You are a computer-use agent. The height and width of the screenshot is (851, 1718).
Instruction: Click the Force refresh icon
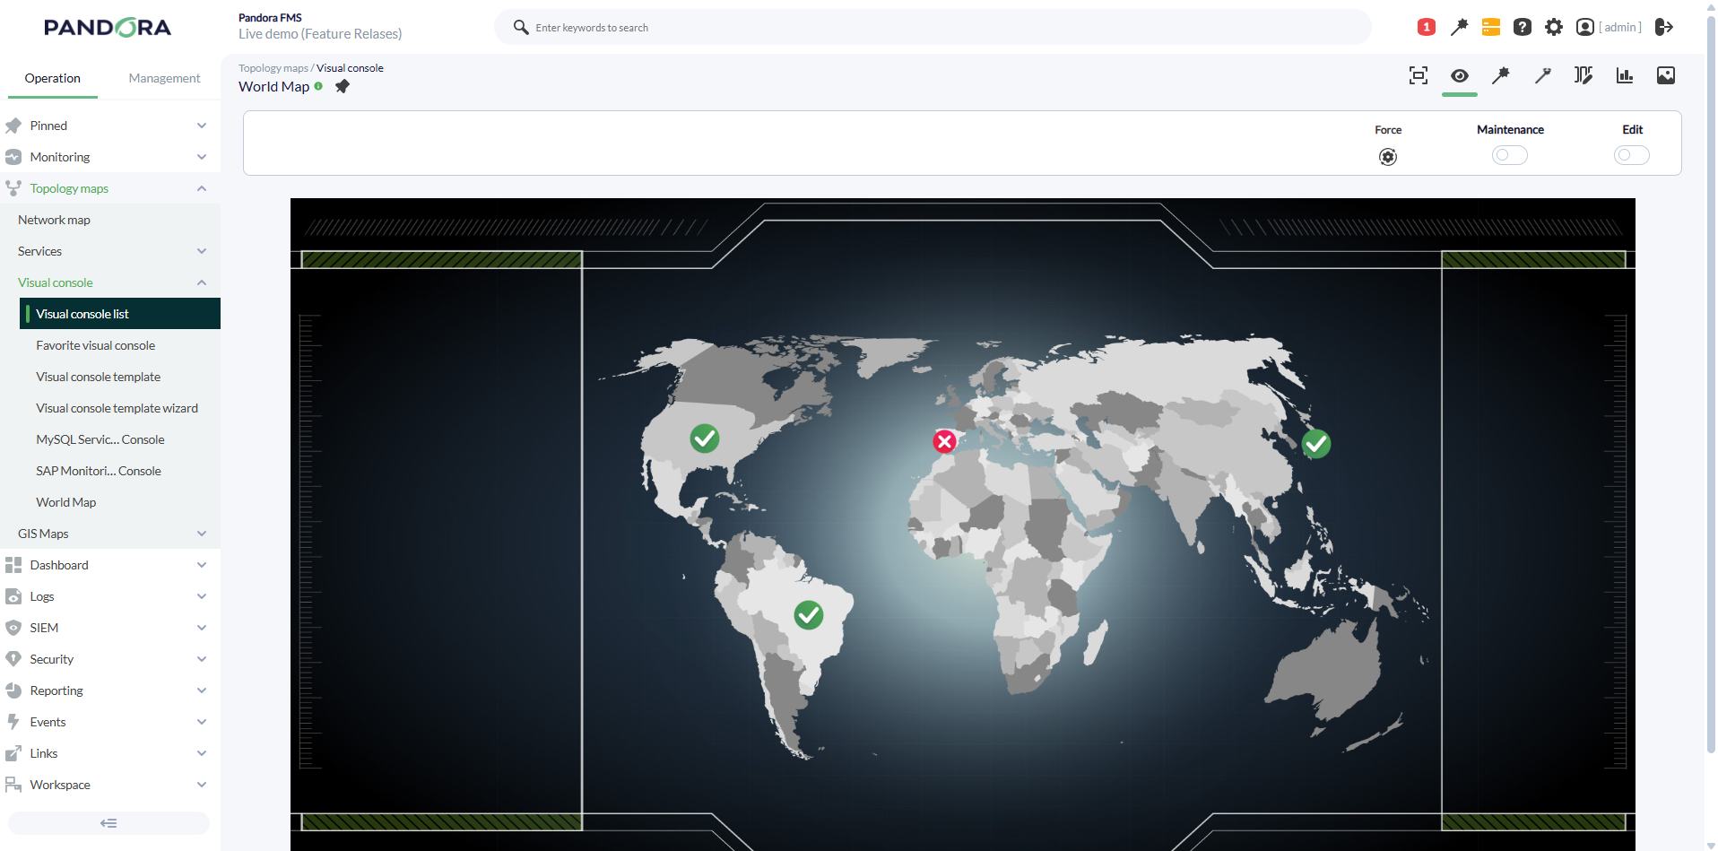pyautogui.click(x=1387, y=157)
